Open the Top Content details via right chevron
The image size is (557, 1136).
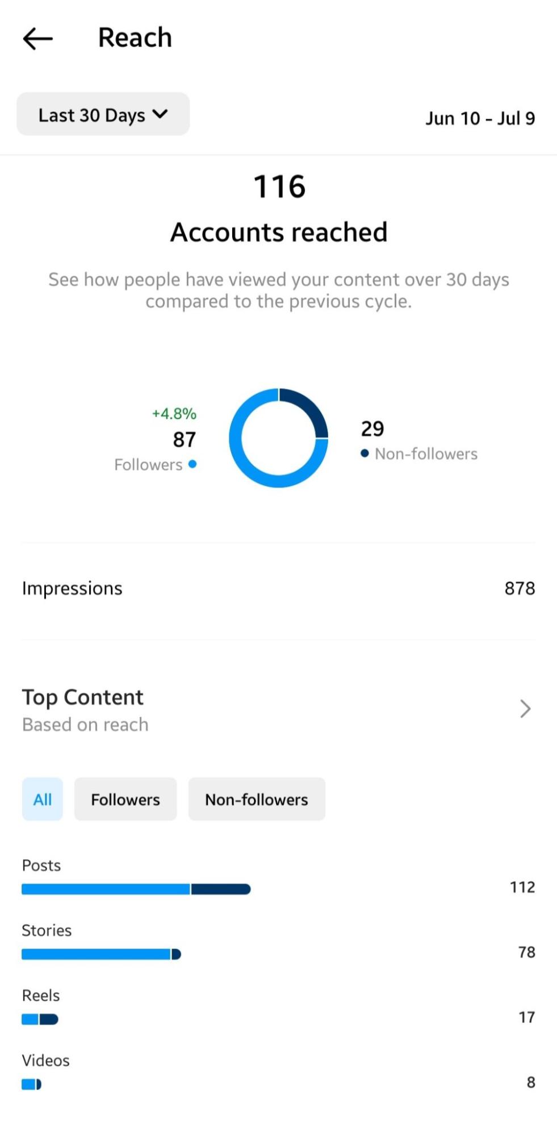click(x=524, y=709)
